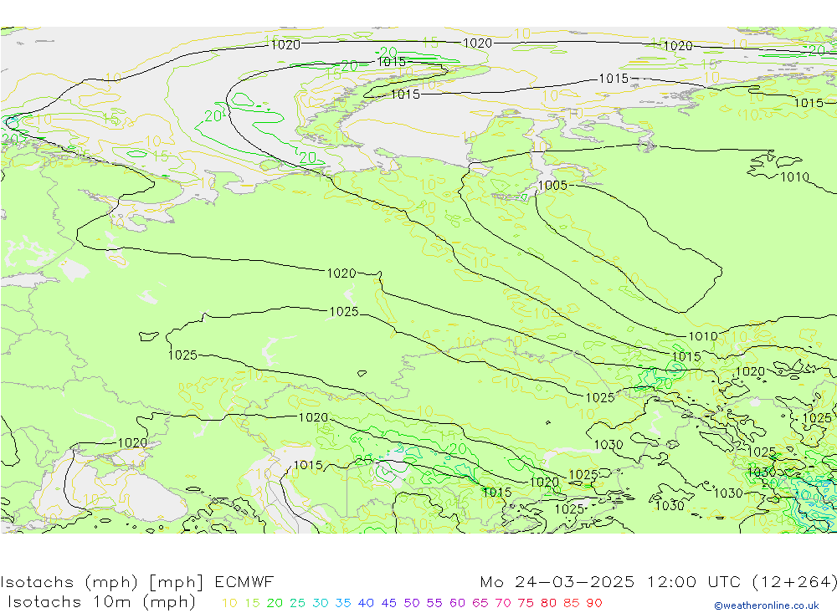Screen dimensions: 837x613
Task: Select the red '80' legend value
Action: [549, 603]
